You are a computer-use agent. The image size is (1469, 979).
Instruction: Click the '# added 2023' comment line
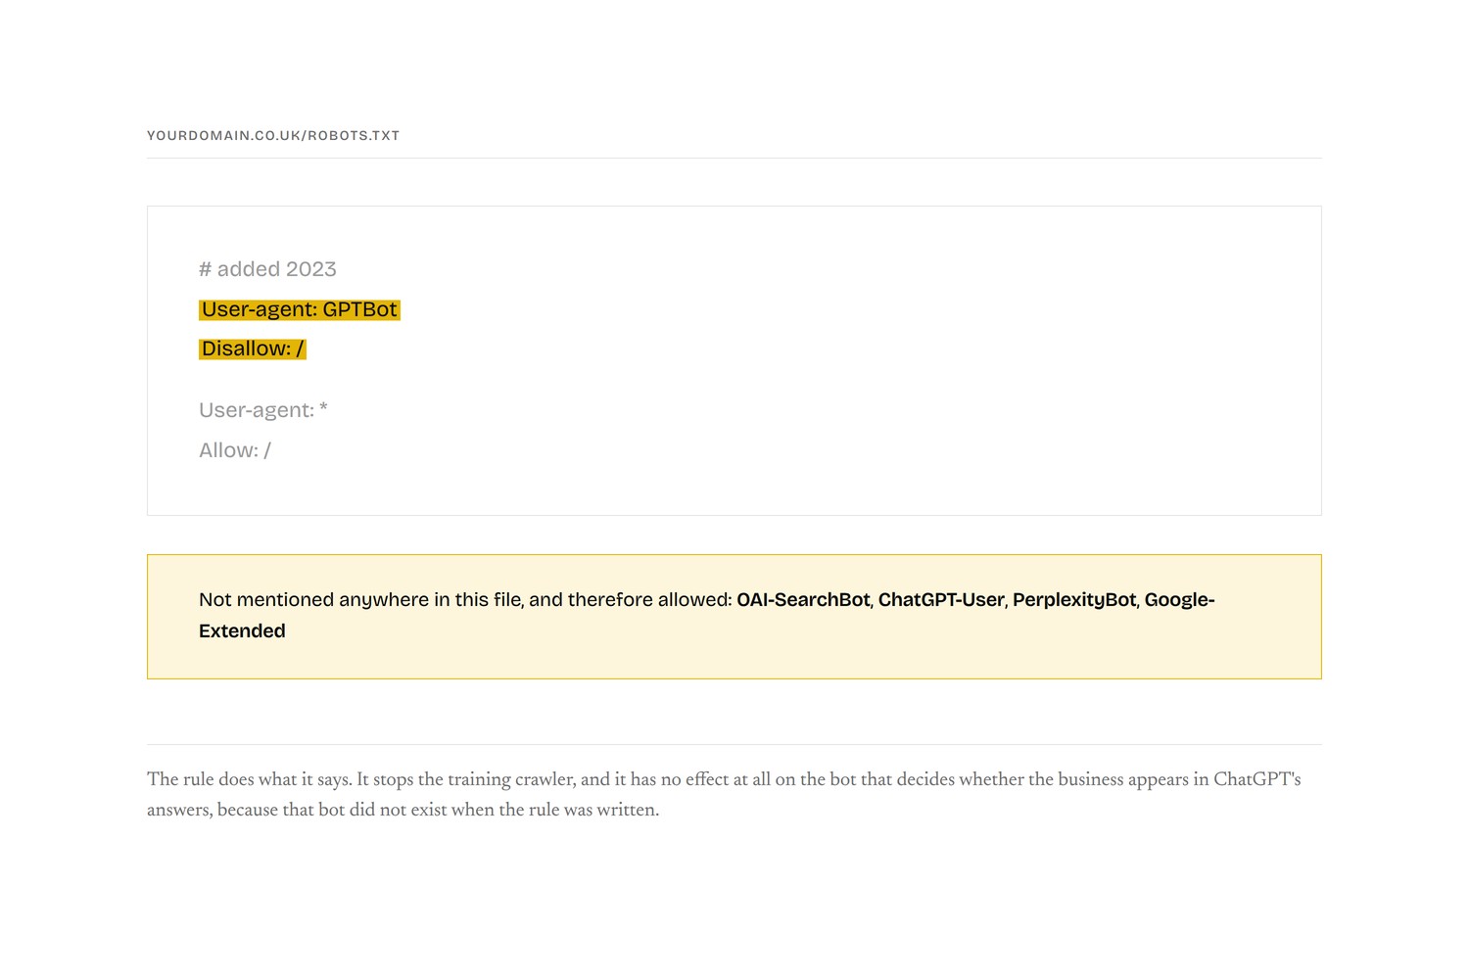click(267, 269)
